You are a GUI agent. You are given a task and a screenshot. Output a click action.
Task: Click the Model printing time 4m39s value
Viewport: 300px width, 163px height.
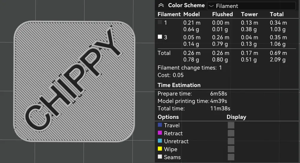pyautogui.click(x=218, y=101)
